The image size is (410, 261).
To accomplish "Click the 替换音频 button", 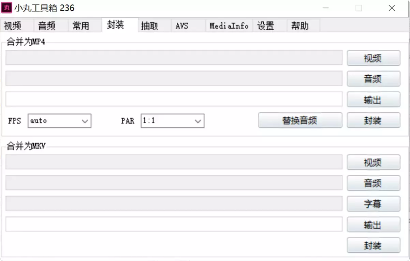I will click(300, 120).
